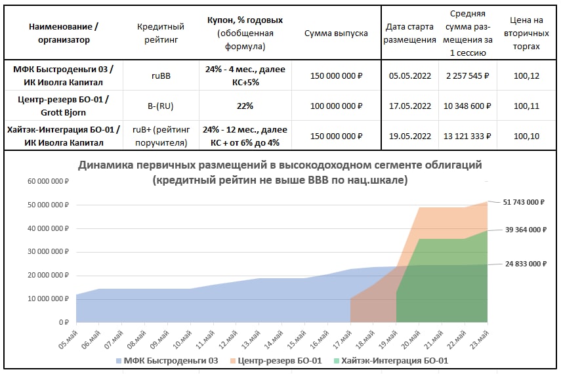
Task: Click the 51 743 000 ₽ data label
Action: tap(524, 202)
